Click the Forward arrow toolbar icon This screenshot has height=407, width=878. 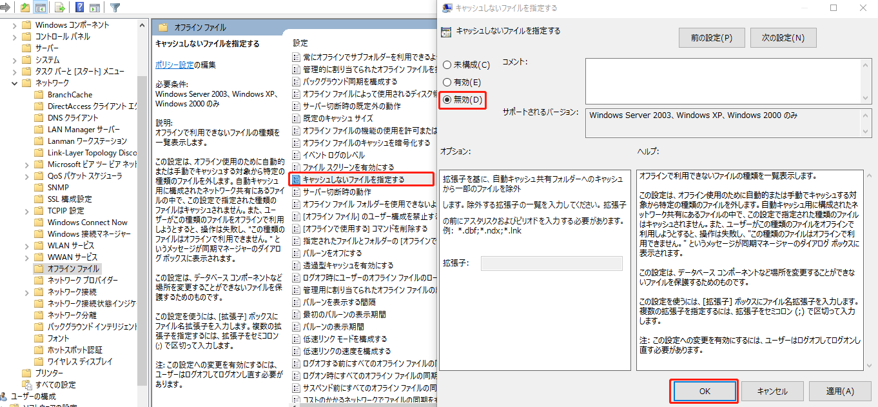pyautogui.click(x=5, y=8)
